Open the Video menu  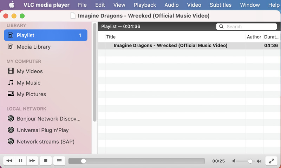(x=194, y=5)
